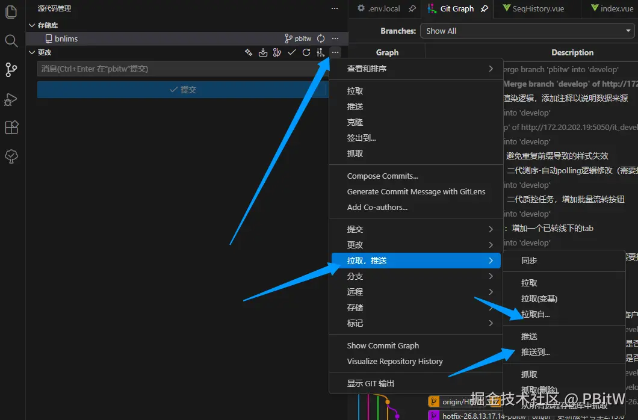
Task: Open the Explorer view in the activity bar
Action: click(11, 11)
